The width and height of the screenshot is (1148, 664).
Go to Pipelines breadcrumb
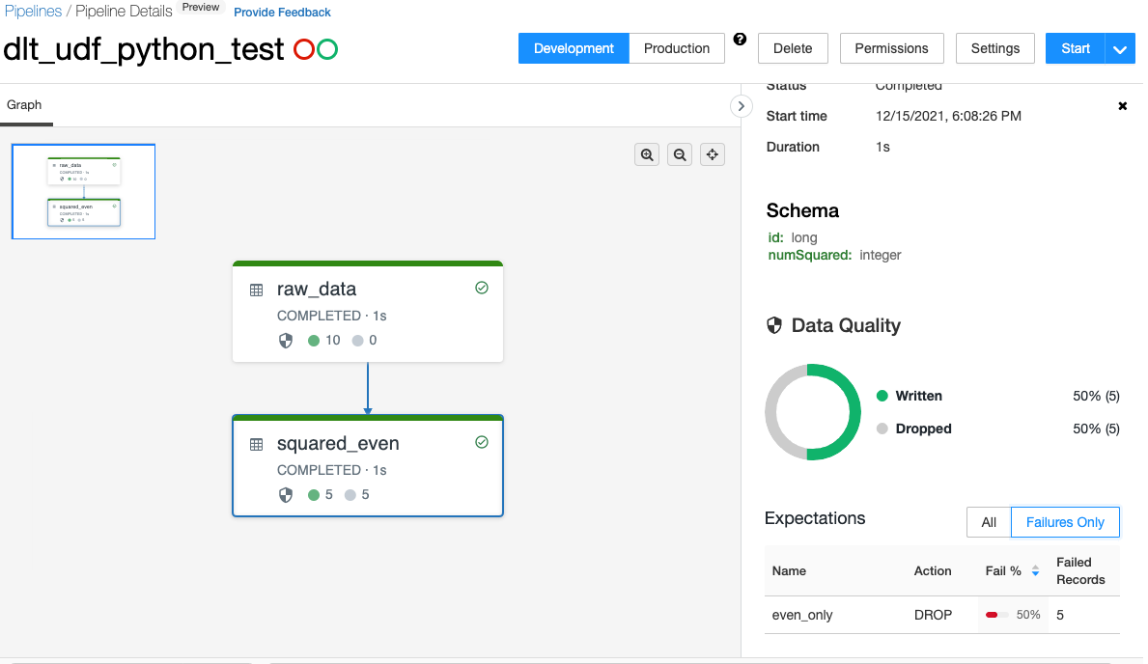tap(33, 11)
